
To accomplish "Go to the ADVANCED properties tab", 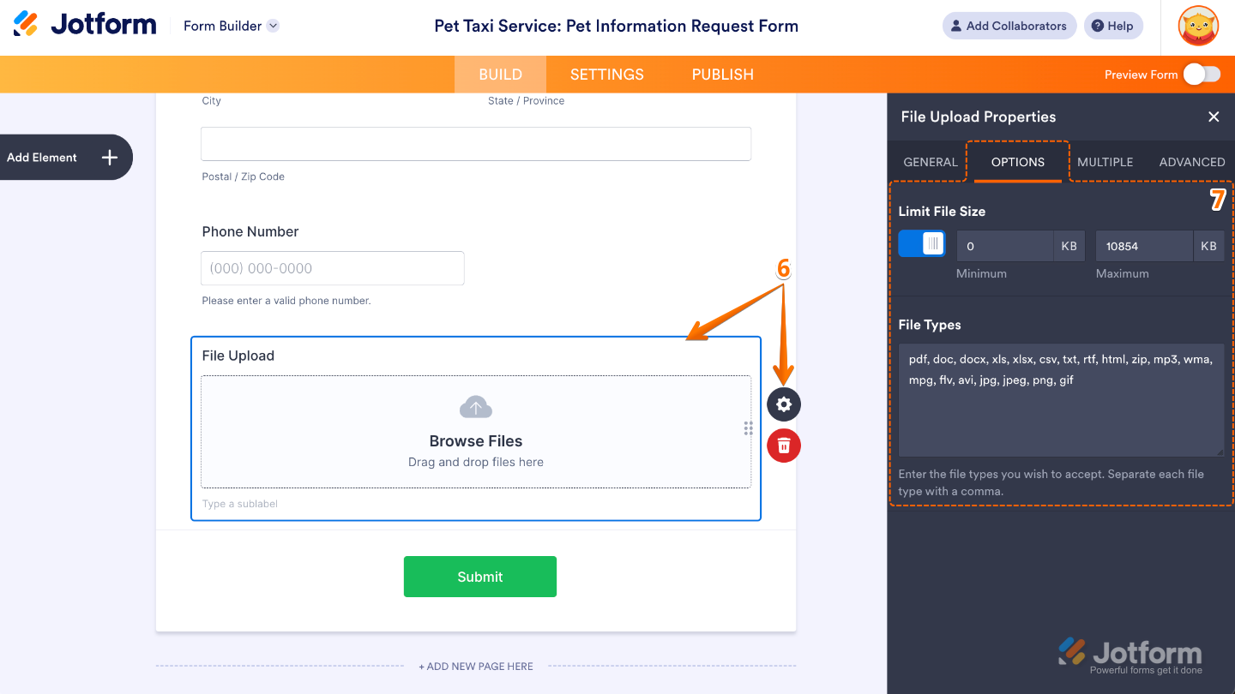I will [x=1191, y=162].
